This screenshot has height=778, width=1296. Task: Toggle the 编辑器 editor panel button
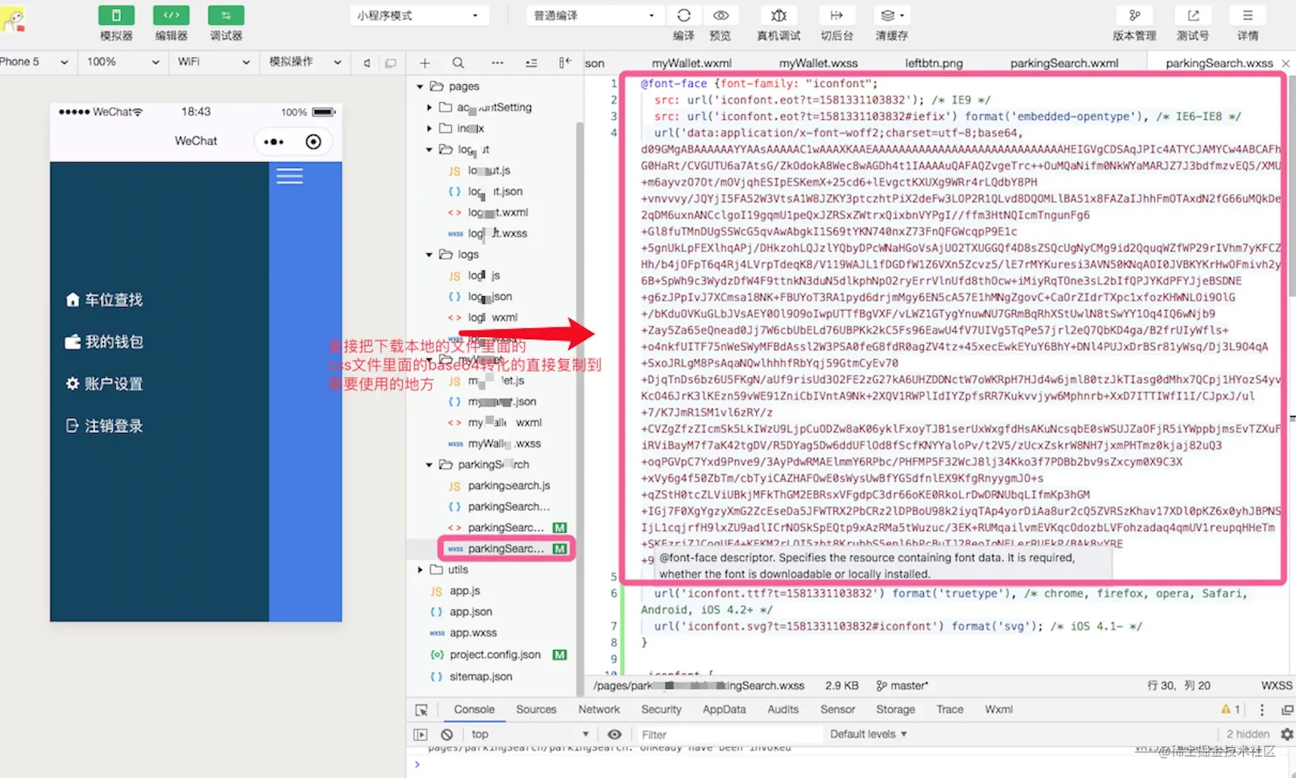(171, 15)
